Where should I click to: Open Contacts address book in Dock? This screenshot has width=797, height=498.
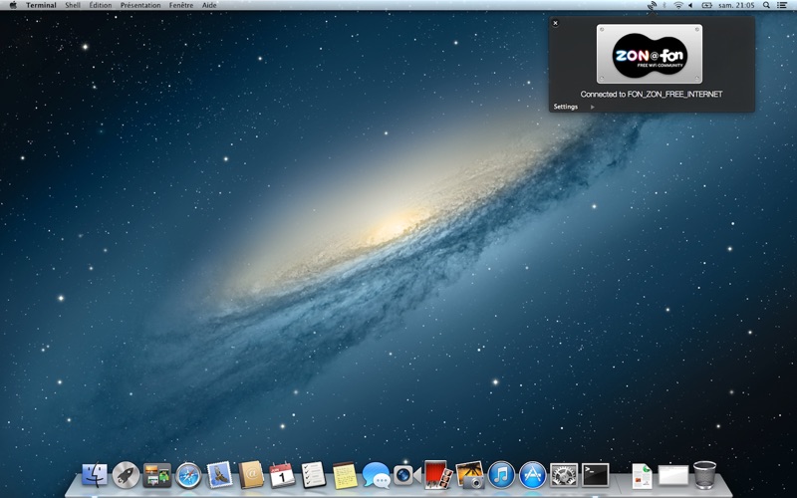point(251,475)
